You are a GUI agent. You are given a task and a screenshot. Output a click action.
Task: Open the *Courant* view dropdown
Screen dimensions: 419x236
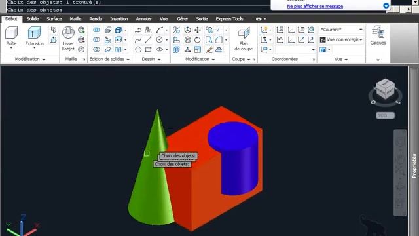point(341,29)
